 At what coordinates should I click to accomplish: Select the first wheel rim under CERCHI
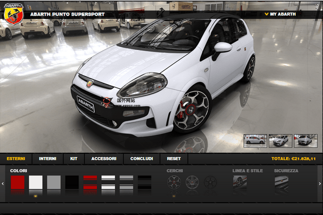174,182
